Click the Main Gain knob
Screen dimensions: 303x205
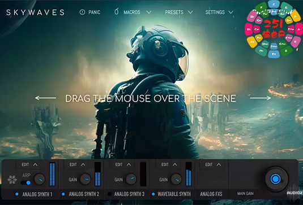coord(276,179)
